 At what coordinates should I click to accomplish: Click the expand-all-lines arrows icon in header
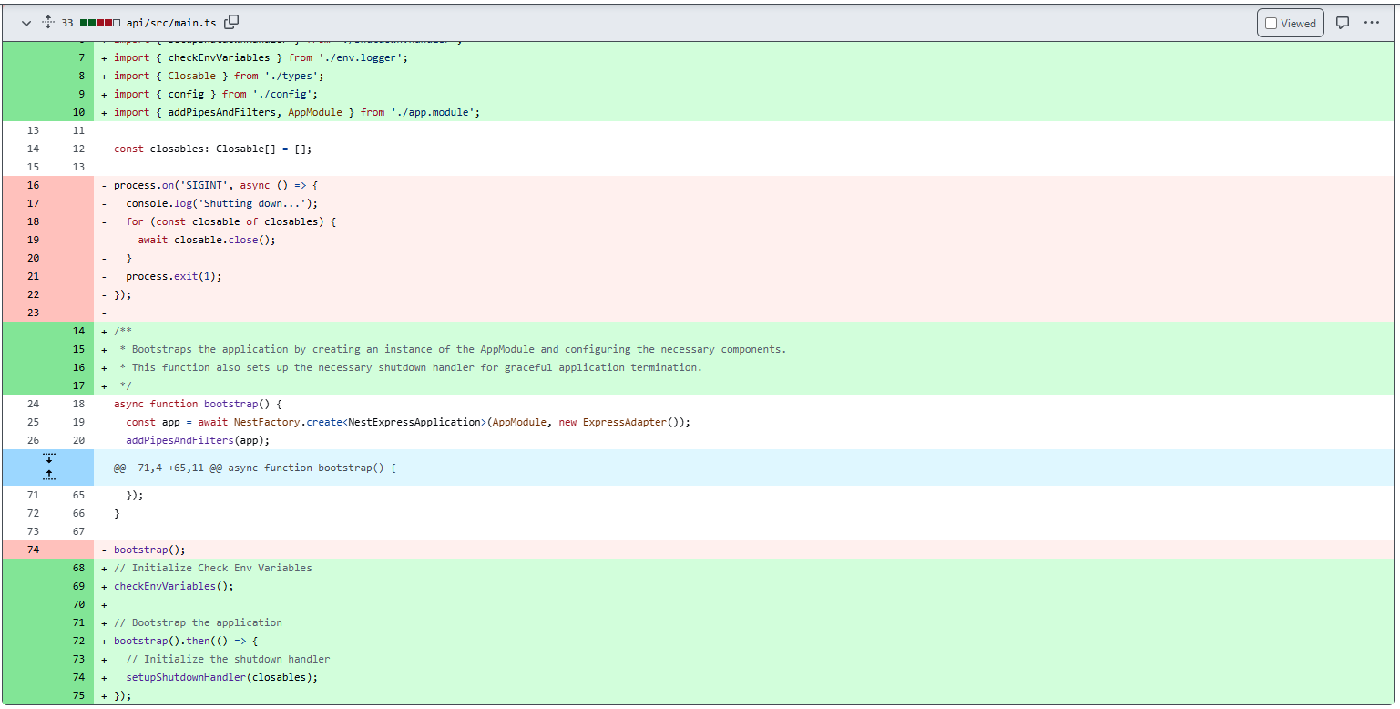pyautogui.click(x=48, y=23)
